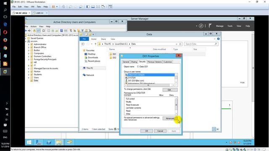
Task: Open the Sharing tab in D01 Properties
Action: pos(134,62)
